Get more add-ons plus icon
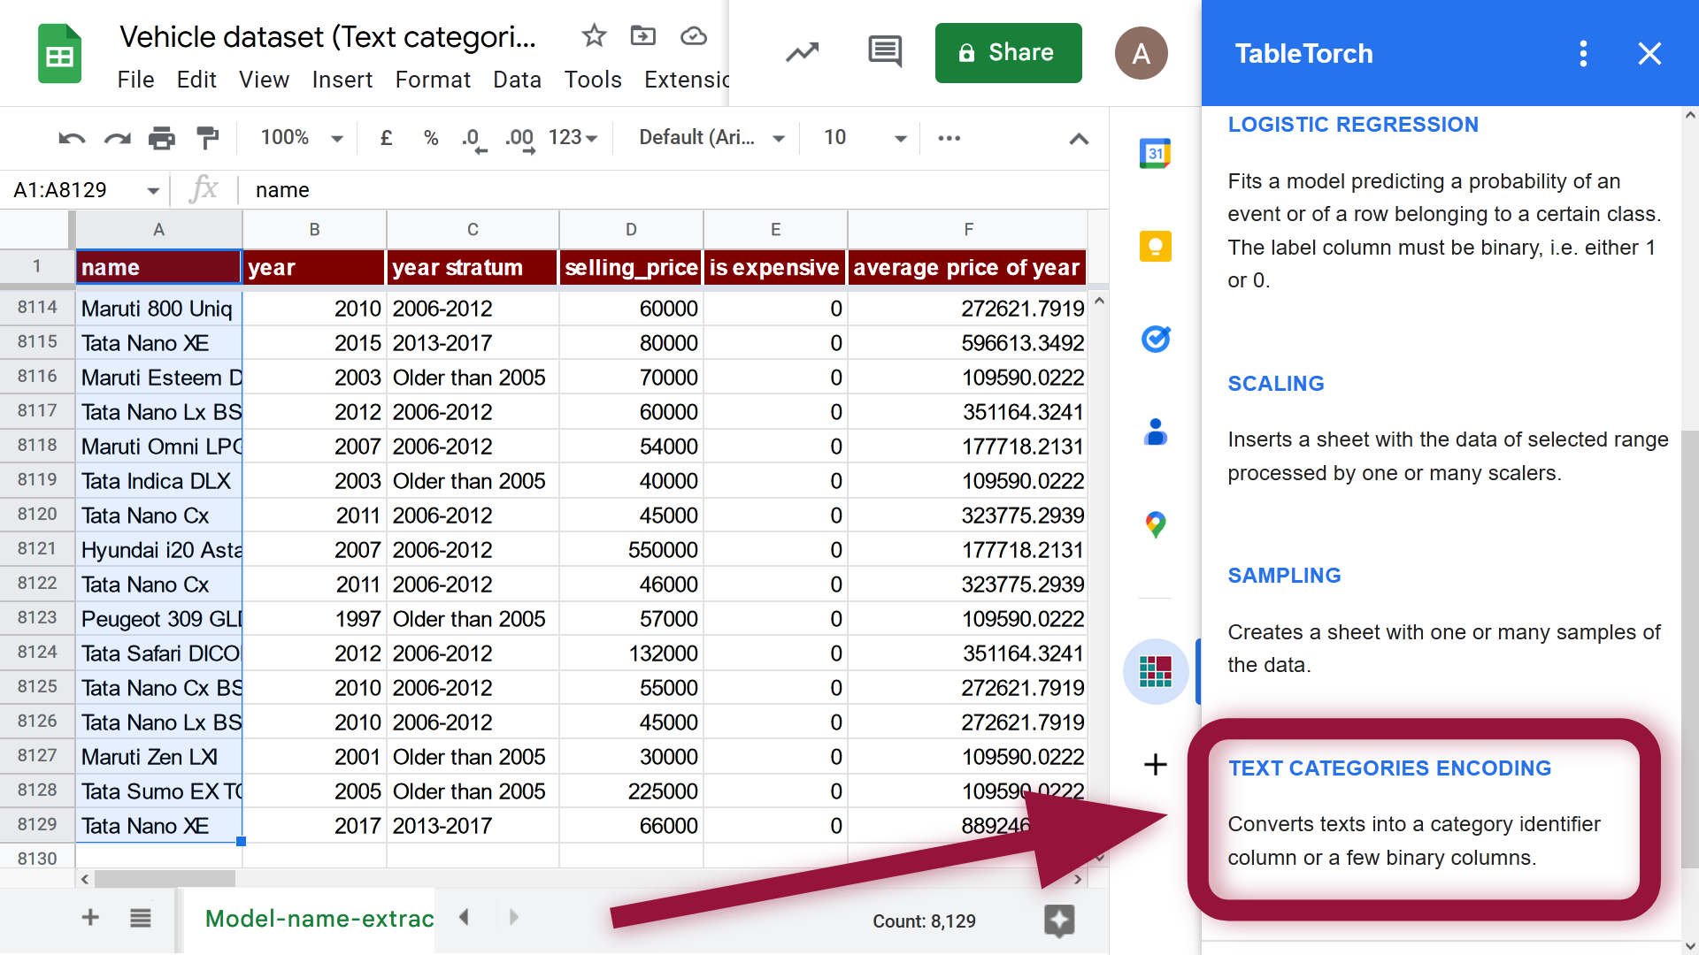Image resolution: width=1699 pixels, height=955 pixels. [x=1156, y=765]
